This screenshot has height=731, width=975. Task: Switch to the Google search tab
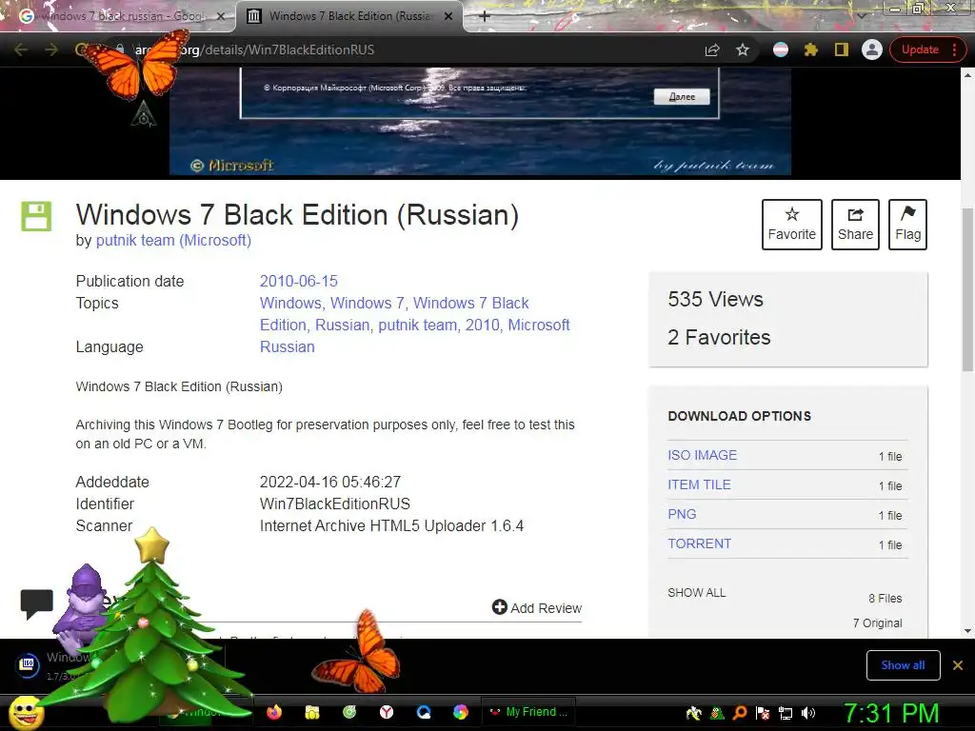(x=118, y=16)
